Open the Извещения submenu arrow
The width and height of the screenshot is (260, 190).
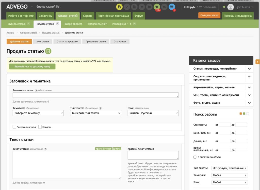coord(135,24)
